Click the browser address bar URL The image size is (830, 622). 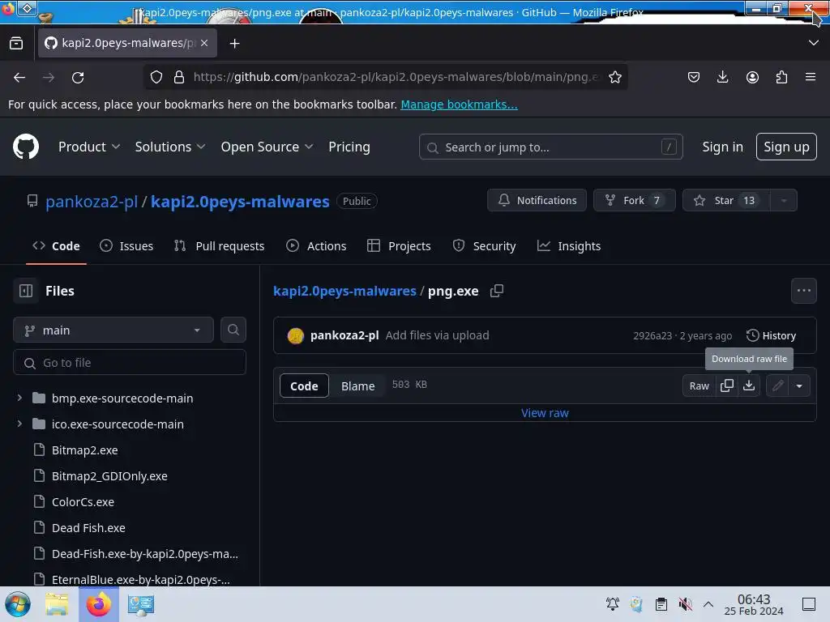(396, 77)
